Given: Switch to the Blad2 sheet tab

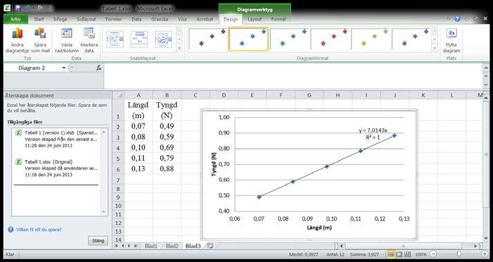Looking at the screenshot, I should [172, 246].
